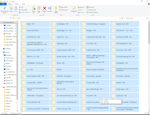Select the CATSHOP Cart - XSS folder

pos(35,37)
